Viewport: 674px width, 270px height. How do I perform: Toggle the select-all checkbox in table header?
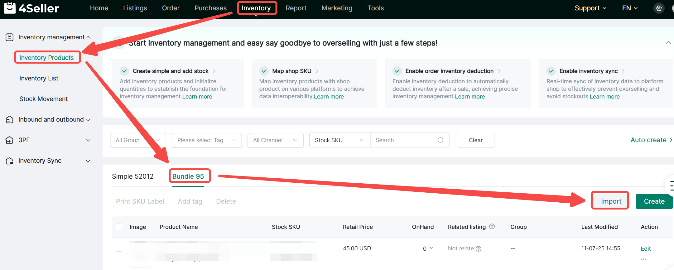click(119, 227)
